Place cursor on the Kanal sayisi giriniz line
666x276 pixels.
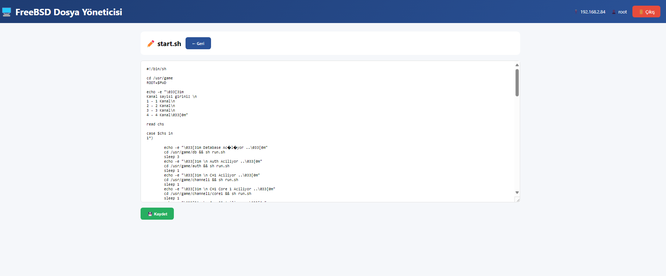pos(171,96)
